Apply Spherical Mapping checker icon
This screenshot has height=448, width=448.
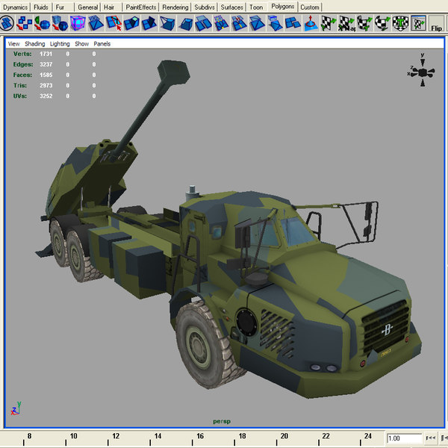[x=382, y=23]
